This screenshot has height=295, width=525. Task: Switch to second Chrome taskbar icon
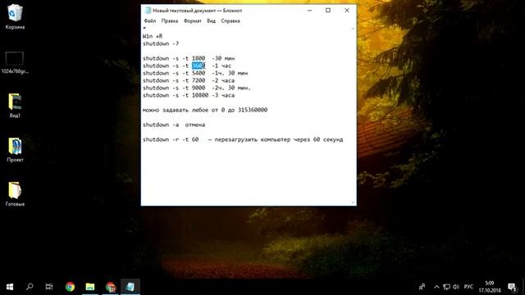click(110, 287)
